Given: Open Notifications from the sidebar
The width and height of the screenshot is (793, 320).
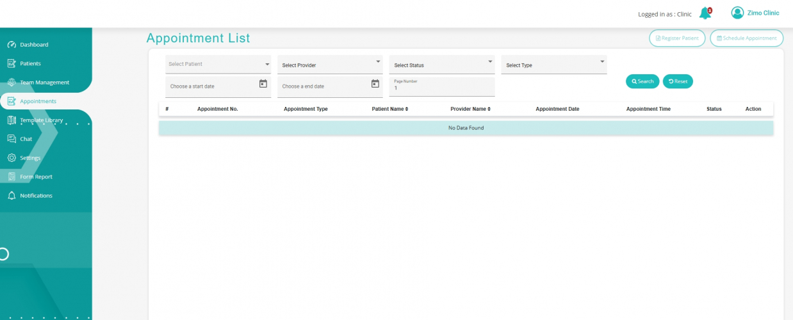Looking at the screenshot, I should [x=36, y=196].
